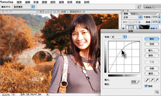
Task: Open the 色版 channel dropdown set to 紅
Action: [x=118, y=37]
